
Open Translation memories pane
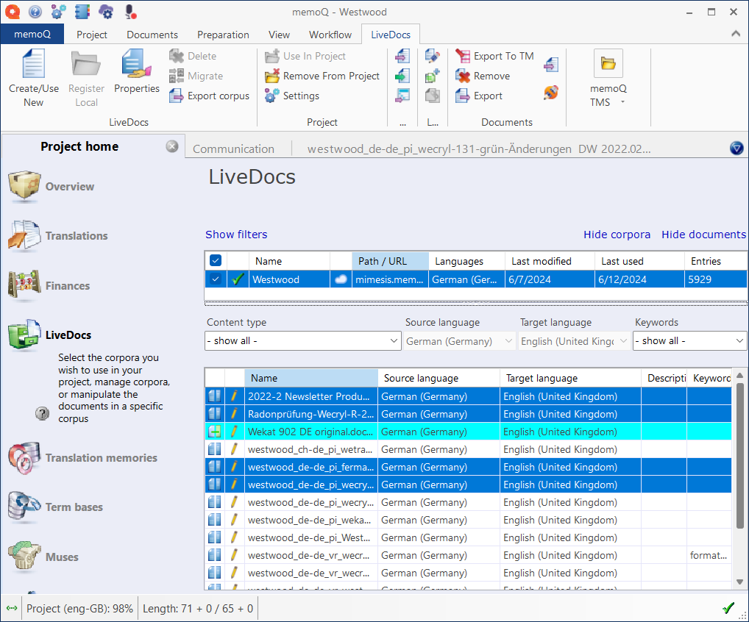click(x=82, y=458)
